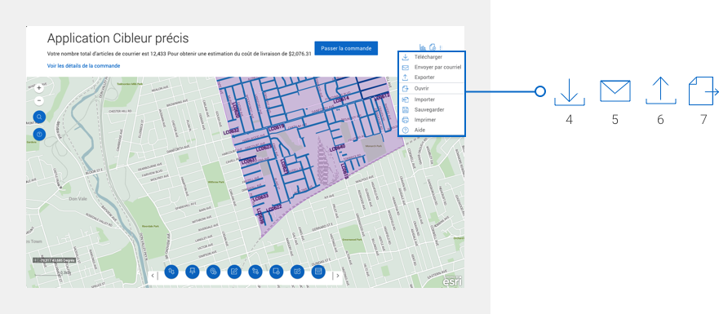Click the LC0622 route label on map
This screenshot has height=314, width=719.
point(273,208)
